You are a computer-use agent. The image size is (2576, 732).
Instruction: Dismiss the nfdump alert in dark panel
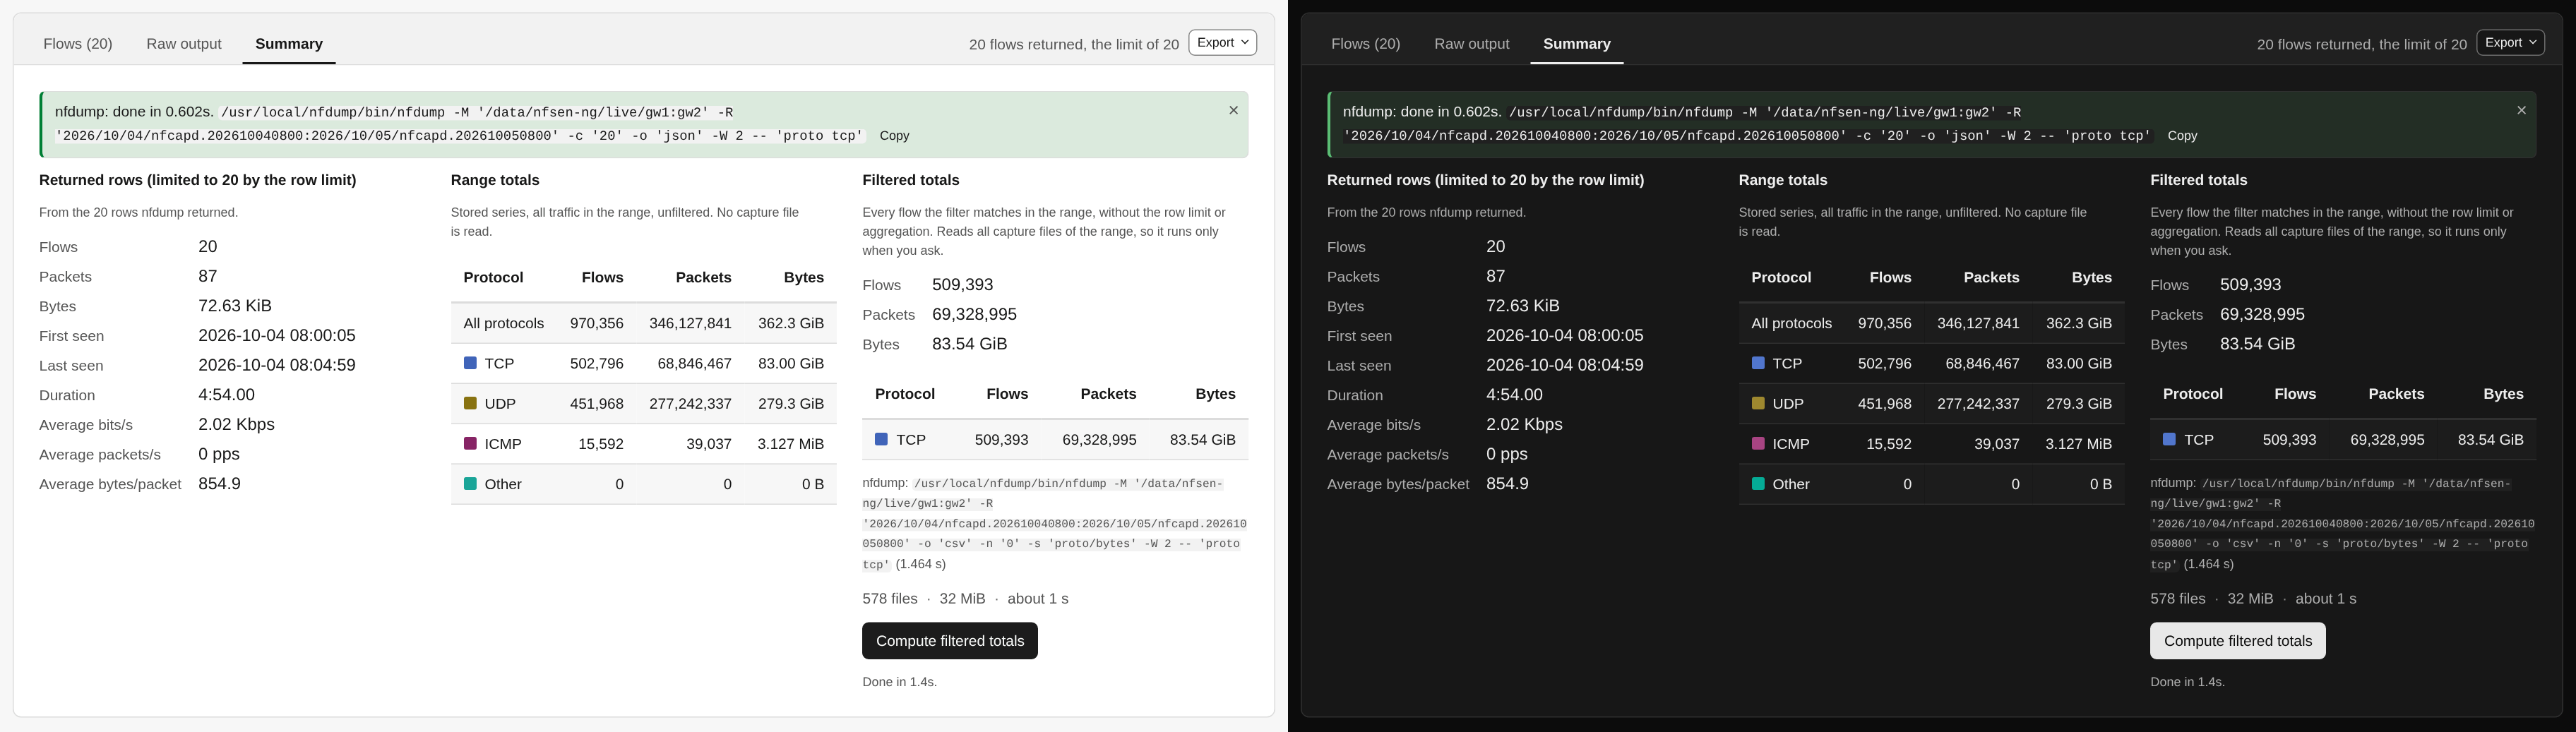(2521, 111)
